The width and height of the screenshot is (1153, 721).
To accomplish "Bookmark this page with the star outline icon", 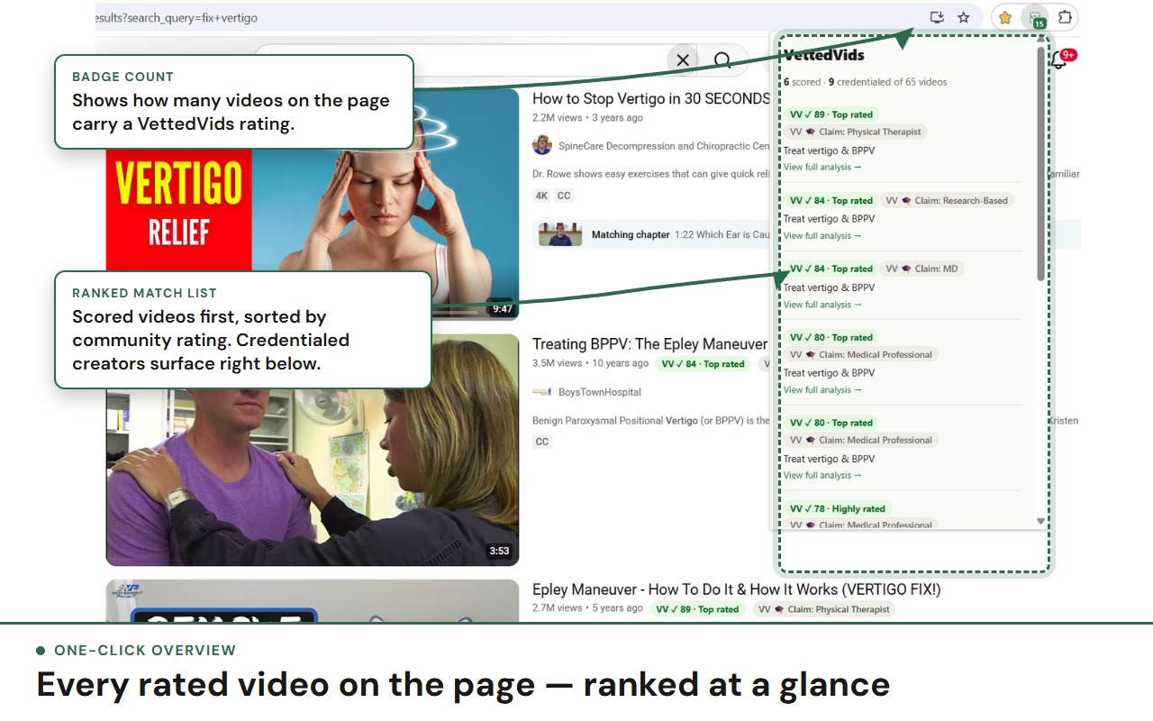I will click(964, 17).
